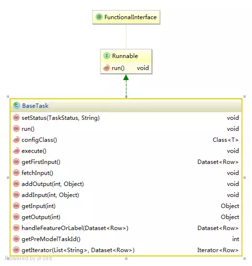Click the interface icon next to Runnable
This screenshot has width=252, height=266.
[107, 56]
